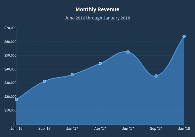The width and height of the screenshot is (195, 137).
Task: Click the Jan '18 x-axis label
Action: pyautogui.click(x=184, y=128)
